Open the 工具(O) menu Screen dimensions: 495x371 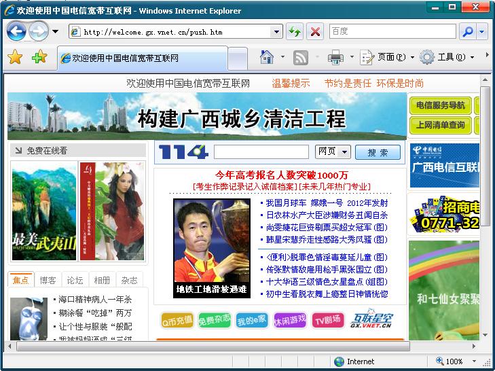pyautogui.click(x=447, y=57)
